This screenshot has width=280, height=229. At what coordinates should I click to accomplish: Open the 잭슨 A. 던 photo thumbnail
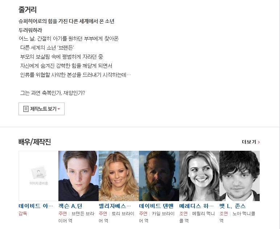[x=78, y=176]
